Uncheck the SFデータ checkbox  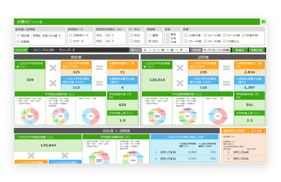click(x=71, y=41)
